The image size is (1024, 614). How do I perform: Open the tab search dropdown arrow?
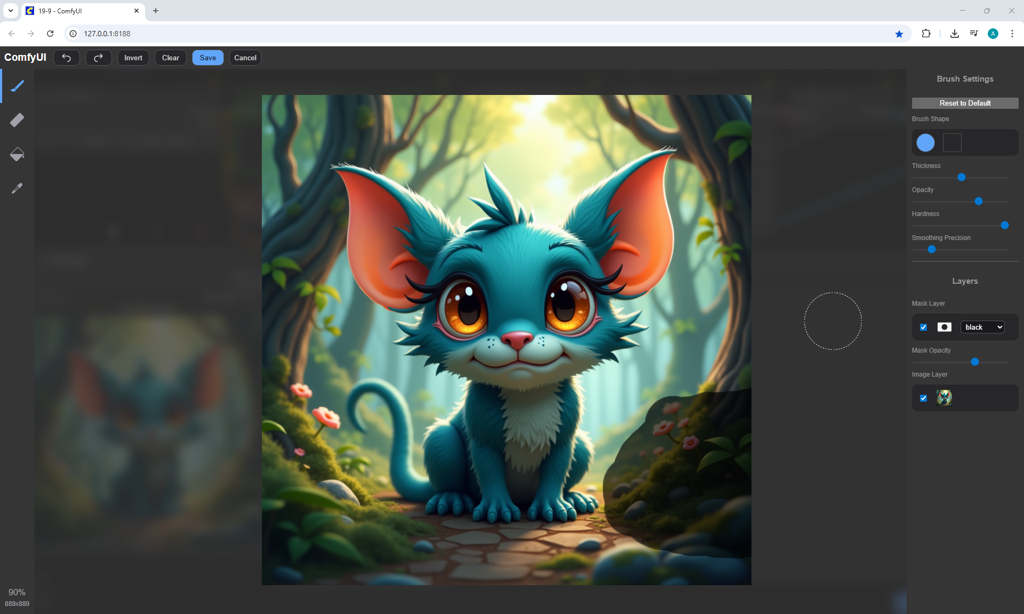[11, 11]
